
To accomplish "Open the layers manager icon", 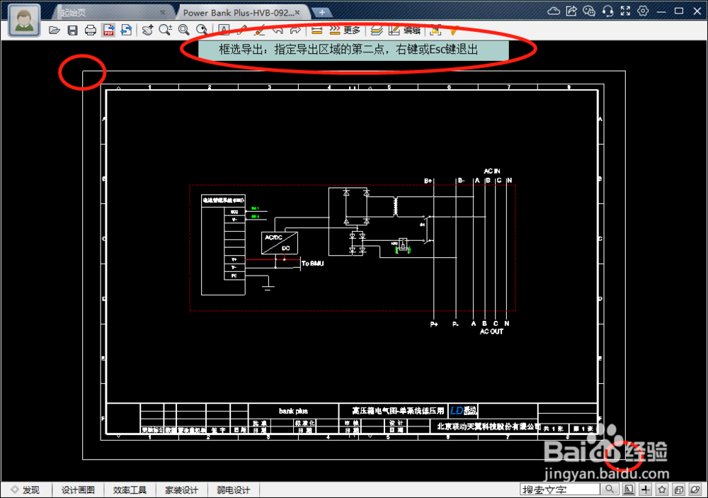I will 376,30.
